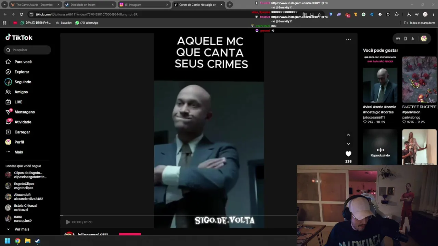
Task: Open EsgotoClipes followed account
Action: 20,186
